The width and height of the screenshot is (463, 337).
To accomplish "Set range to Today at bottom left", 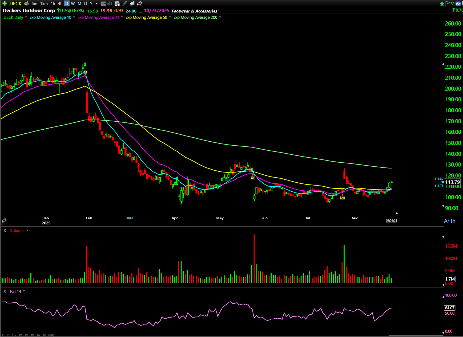I will pyautogui.click(x=51, y=335).
